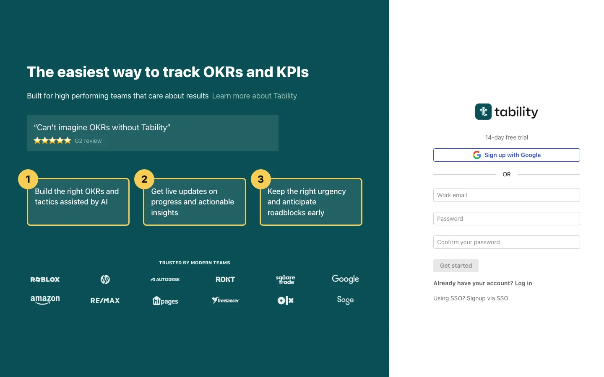The width and height of the screenshot is (604, 377).
Task: Click the Roblox logo
Action: click(x=45, y=279)
